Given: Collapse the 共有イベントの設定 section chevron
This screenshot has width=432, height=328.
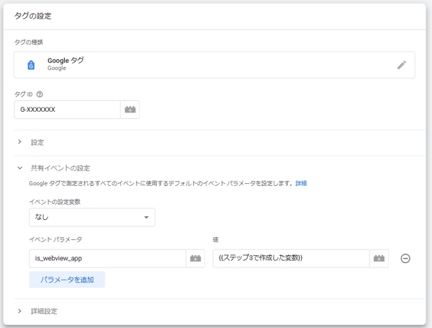Looking at the screenshot, I should click(x=19, y=168).
